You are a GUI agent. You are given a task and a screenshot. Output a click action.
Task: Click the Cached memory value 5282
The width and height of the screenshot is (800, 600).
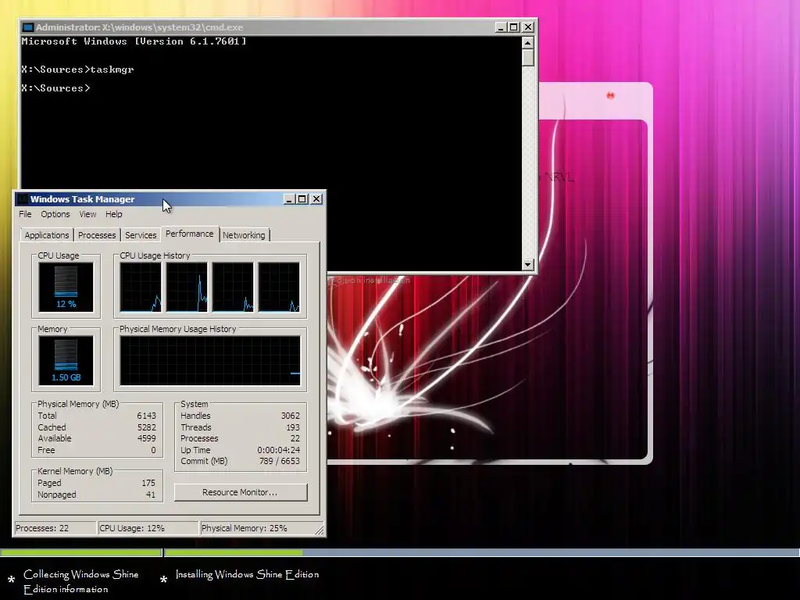(146, 427)
